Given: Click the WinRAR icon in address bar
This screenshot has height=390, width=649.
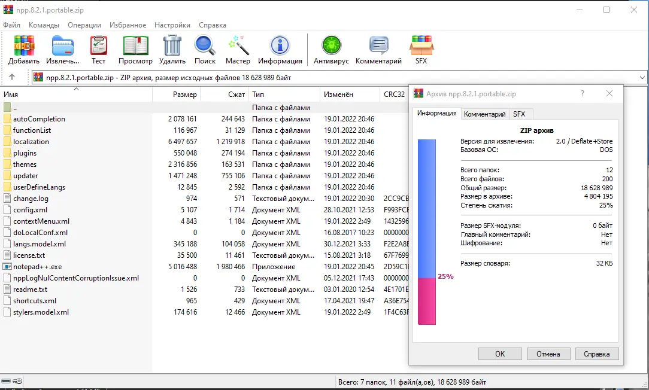Looking at the screenshot, I should pyautogui.click(x=38, y=77).
